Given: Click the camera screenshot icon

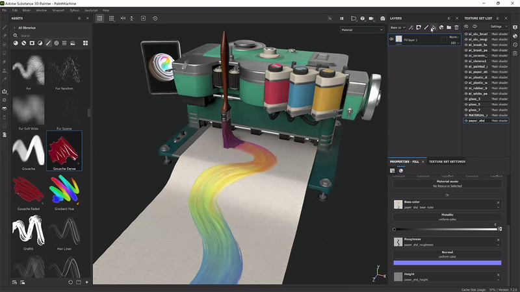Looking at the screenshot, I should click(x=383, y=19).
